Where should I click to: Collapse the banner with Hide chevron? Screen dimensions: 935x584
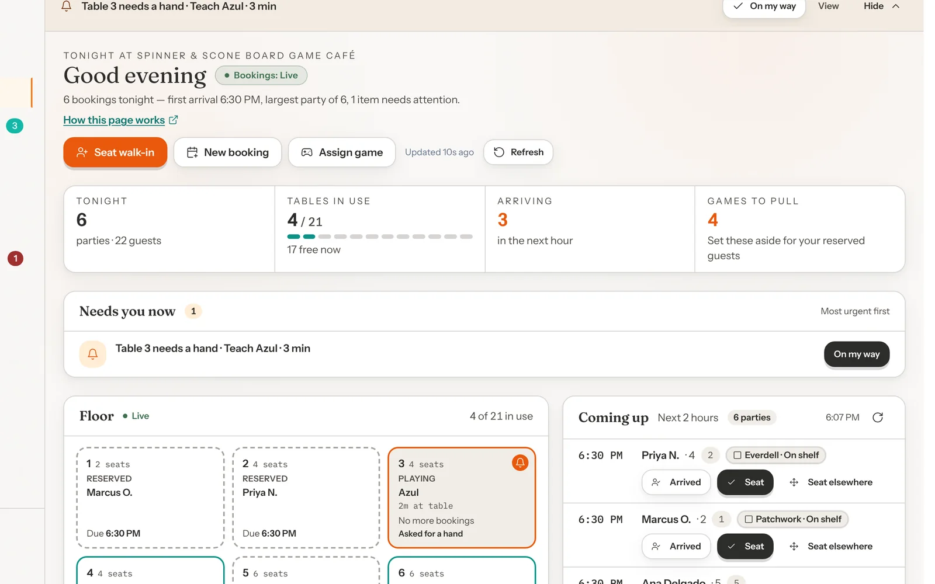(896, 6)
